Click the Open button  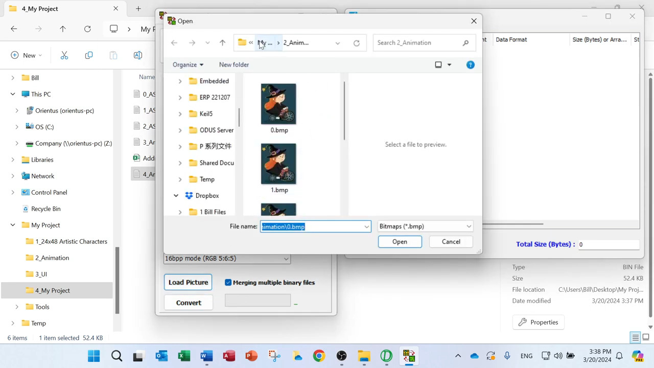pos(400,242)
